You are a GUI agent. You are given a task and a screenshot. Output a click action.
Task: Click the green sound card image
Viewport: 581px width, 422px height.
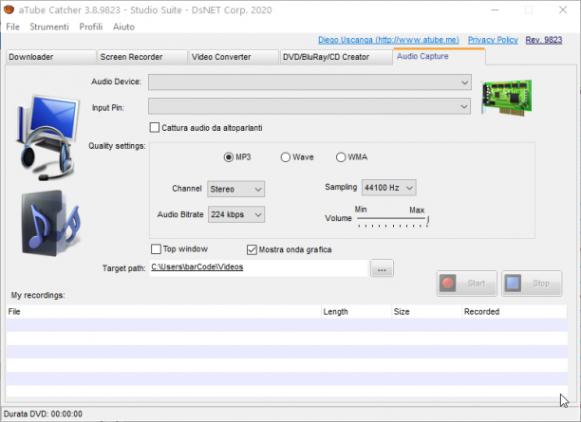click(507, 98)
